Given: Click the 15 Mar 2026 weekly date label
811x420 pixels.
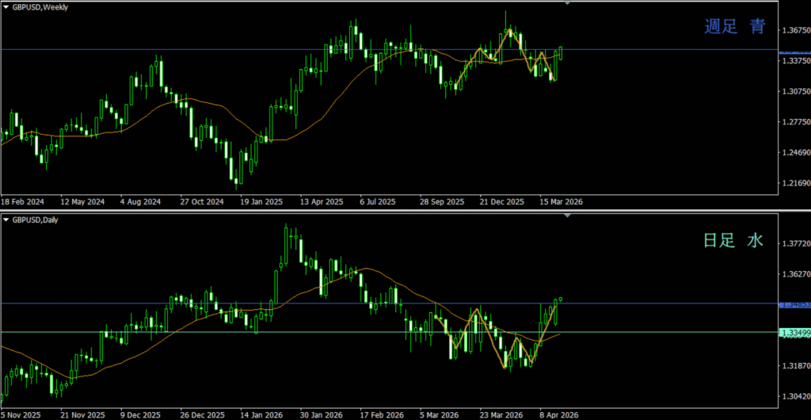Looking at the screenshot, I should coord(562,202).
